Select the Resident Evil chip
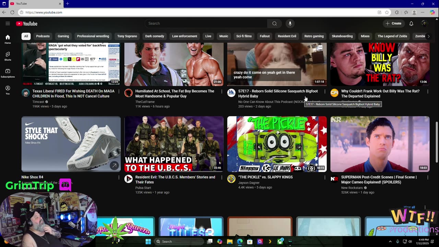The width and height of the screenshot is (439, 247). (287, 36)
